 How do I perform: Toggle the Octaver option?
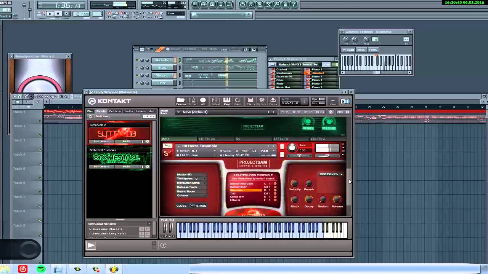click(191, 196)
